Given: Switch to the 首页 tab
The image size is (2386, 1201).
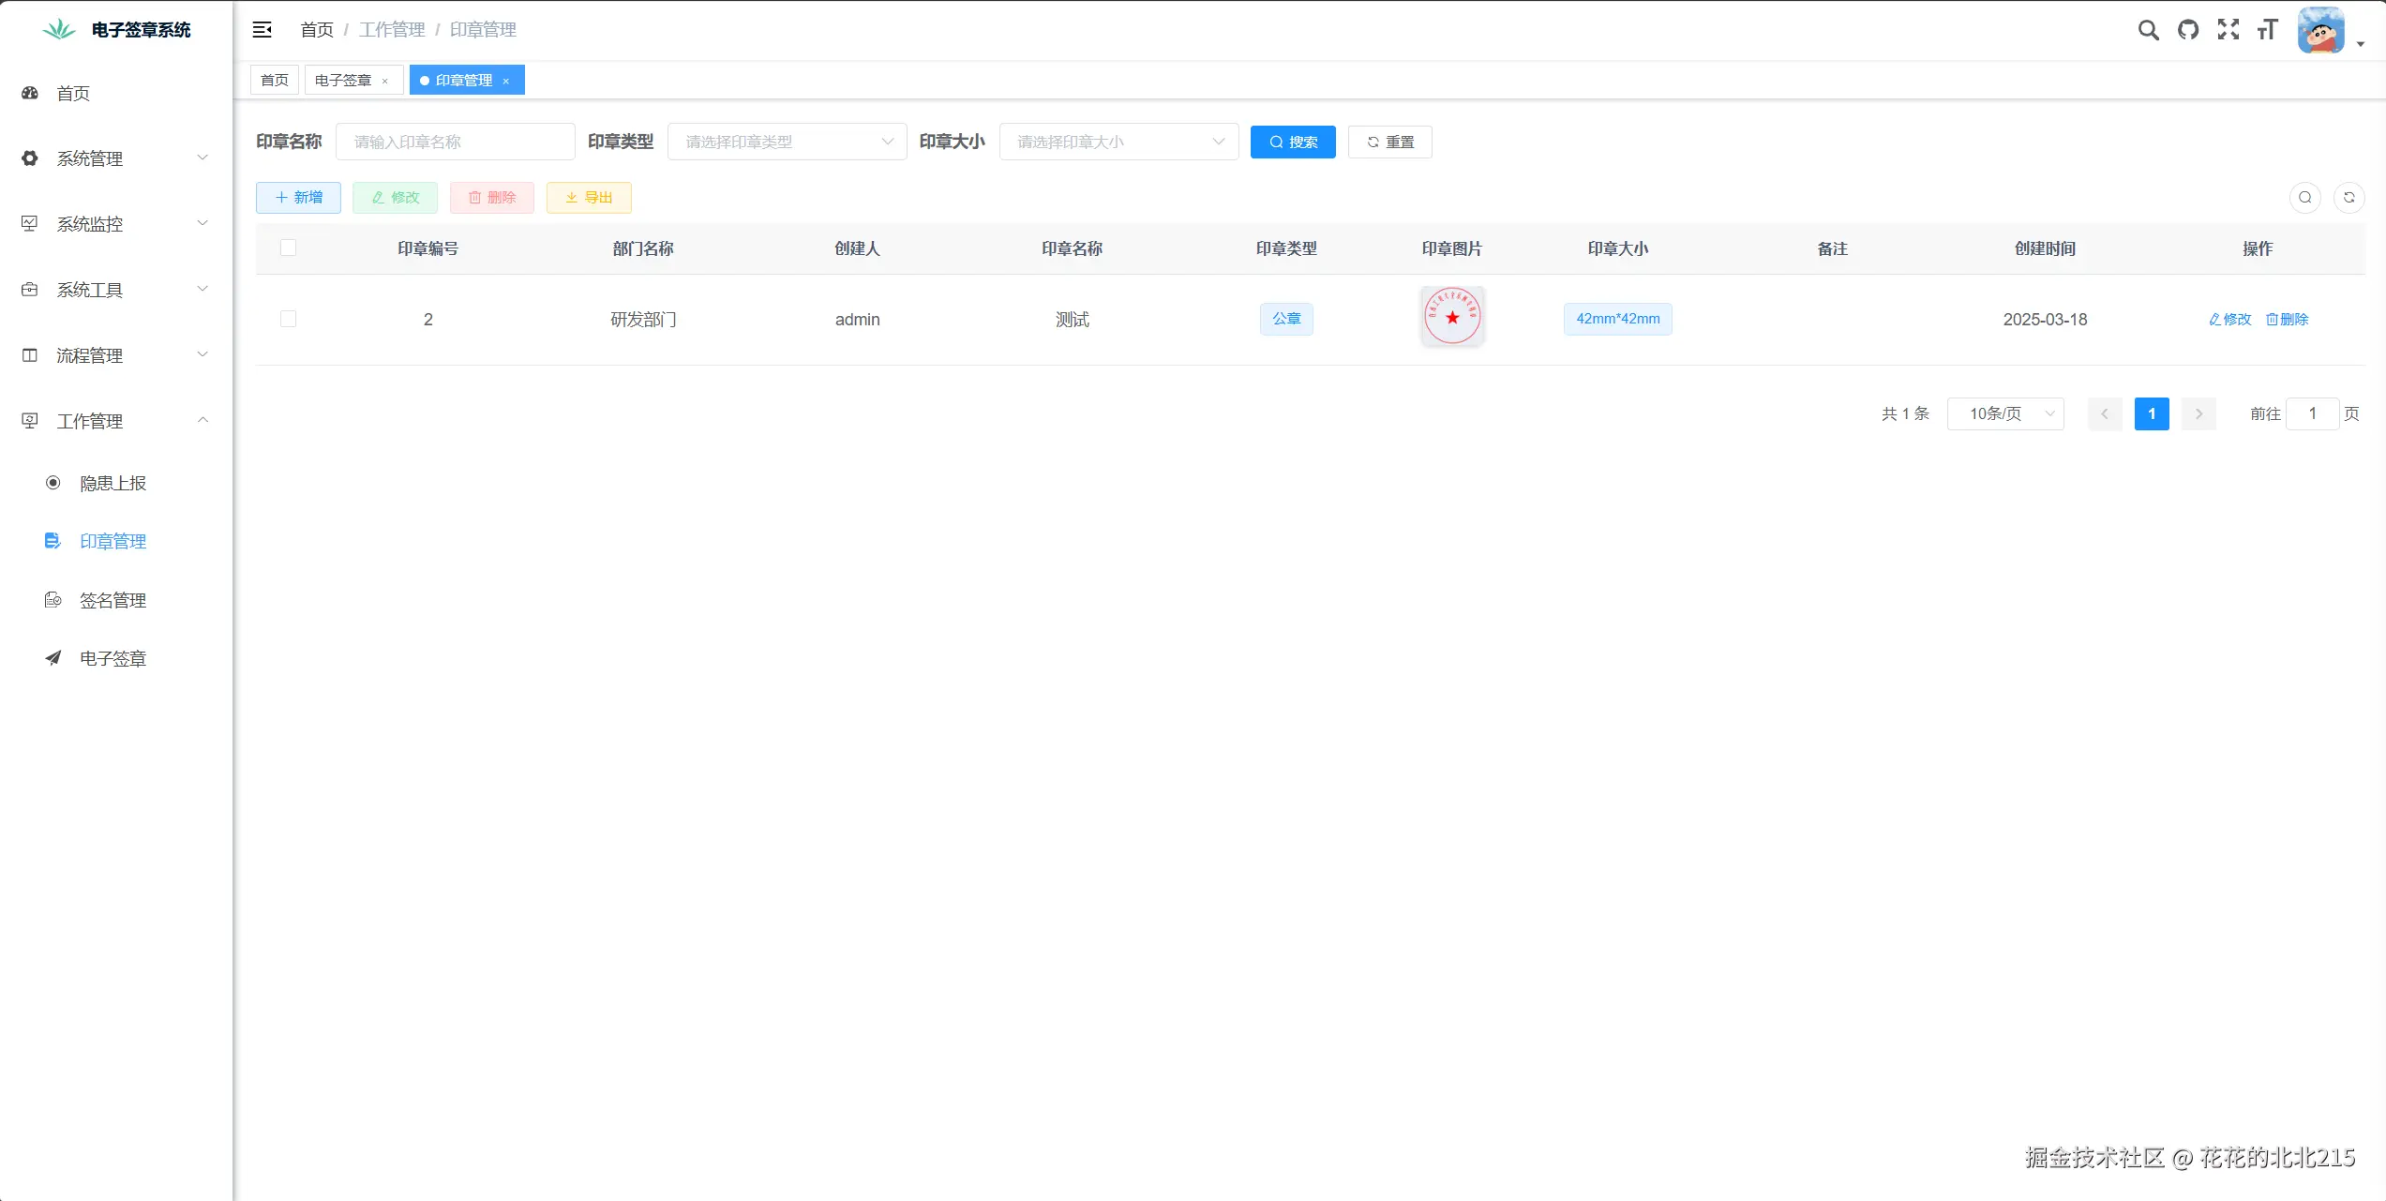Looking at the screenshot, I should (275, 81).
